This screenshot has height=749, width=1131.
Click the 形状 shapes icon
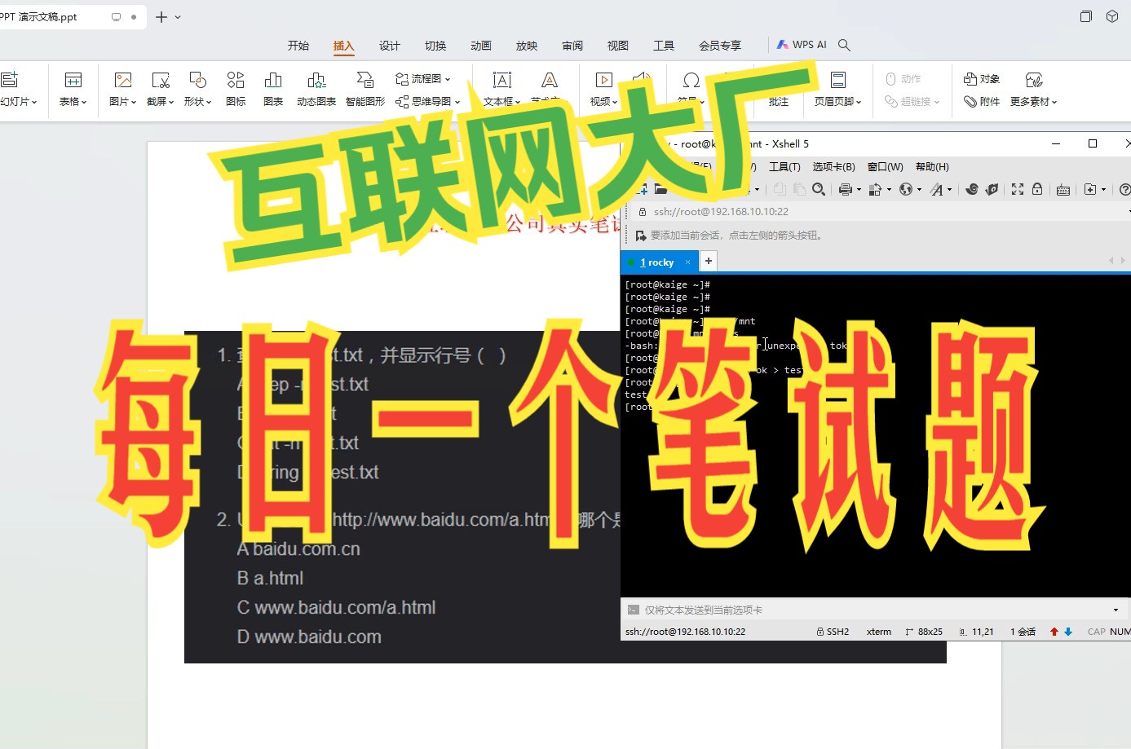197,80
